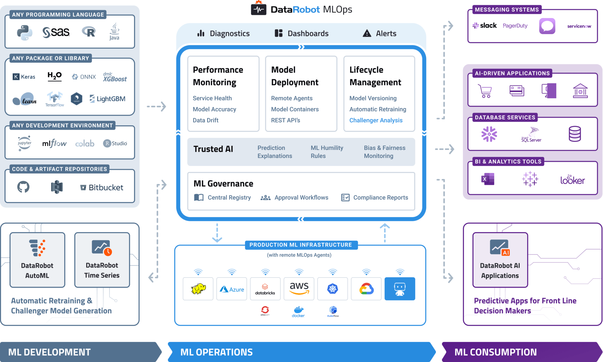Click the GitHub octocat icon
This screenshot has height=362, width=603.
coord(23,187)
